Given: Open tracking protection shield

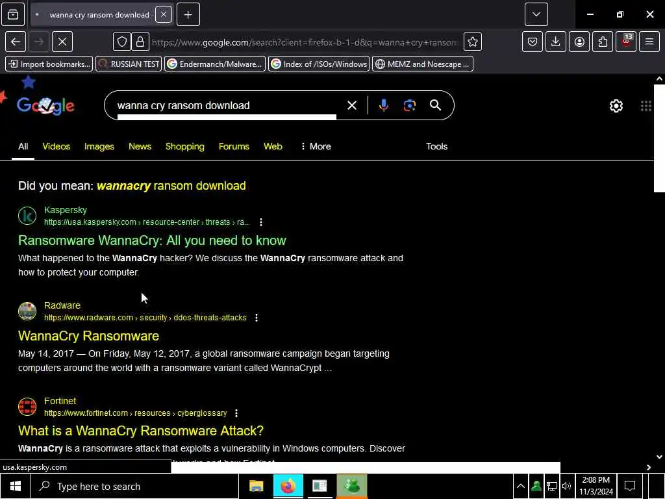Looking at the screenshot, I should click(121, 42).
